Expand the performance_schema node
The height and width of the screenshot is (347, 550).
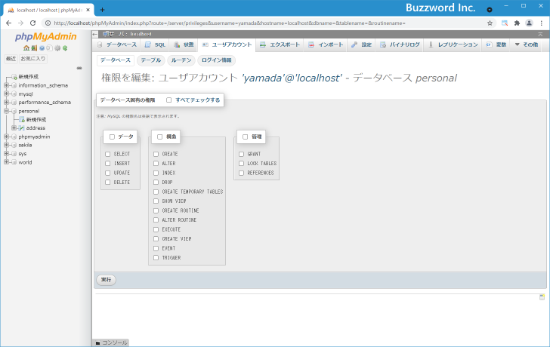6,103
